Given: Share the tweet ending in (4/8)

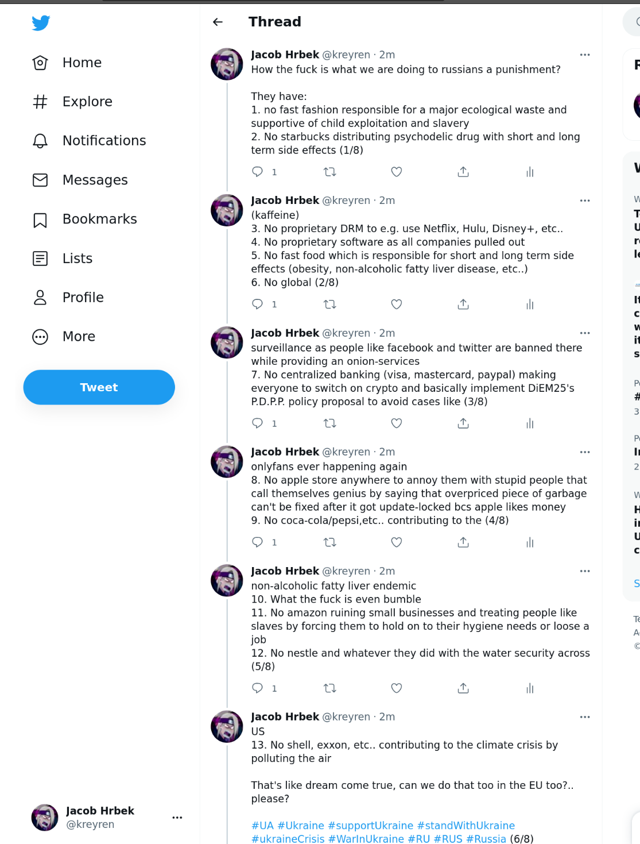Looking at the screenshot, I should coord(463,542).
